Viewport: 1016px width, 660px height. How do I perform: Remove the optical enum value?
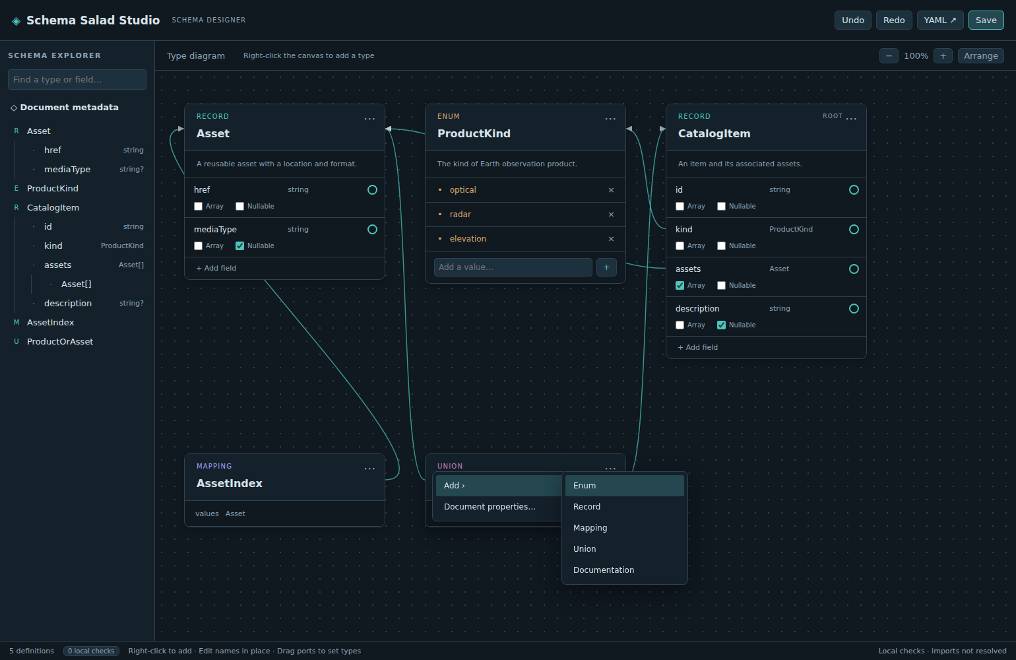[x=611, y=190]
